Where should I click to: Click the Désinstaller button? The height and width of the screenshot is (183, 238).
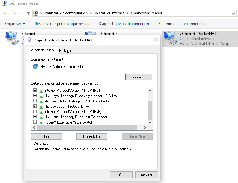click(x=92, y=136)
